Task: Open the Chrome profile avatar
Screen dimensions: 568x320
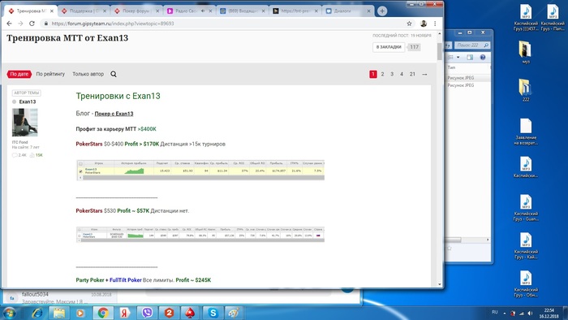Action: click(x=424, y=24)
